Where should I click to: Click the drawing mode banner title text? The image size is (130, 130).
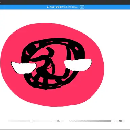click(x=64, y=7)
